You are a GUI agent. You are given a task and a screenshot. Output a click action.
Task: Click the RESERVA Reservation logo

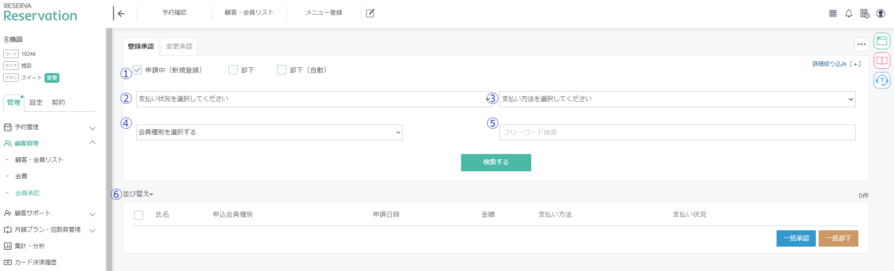tap(40, 12)
